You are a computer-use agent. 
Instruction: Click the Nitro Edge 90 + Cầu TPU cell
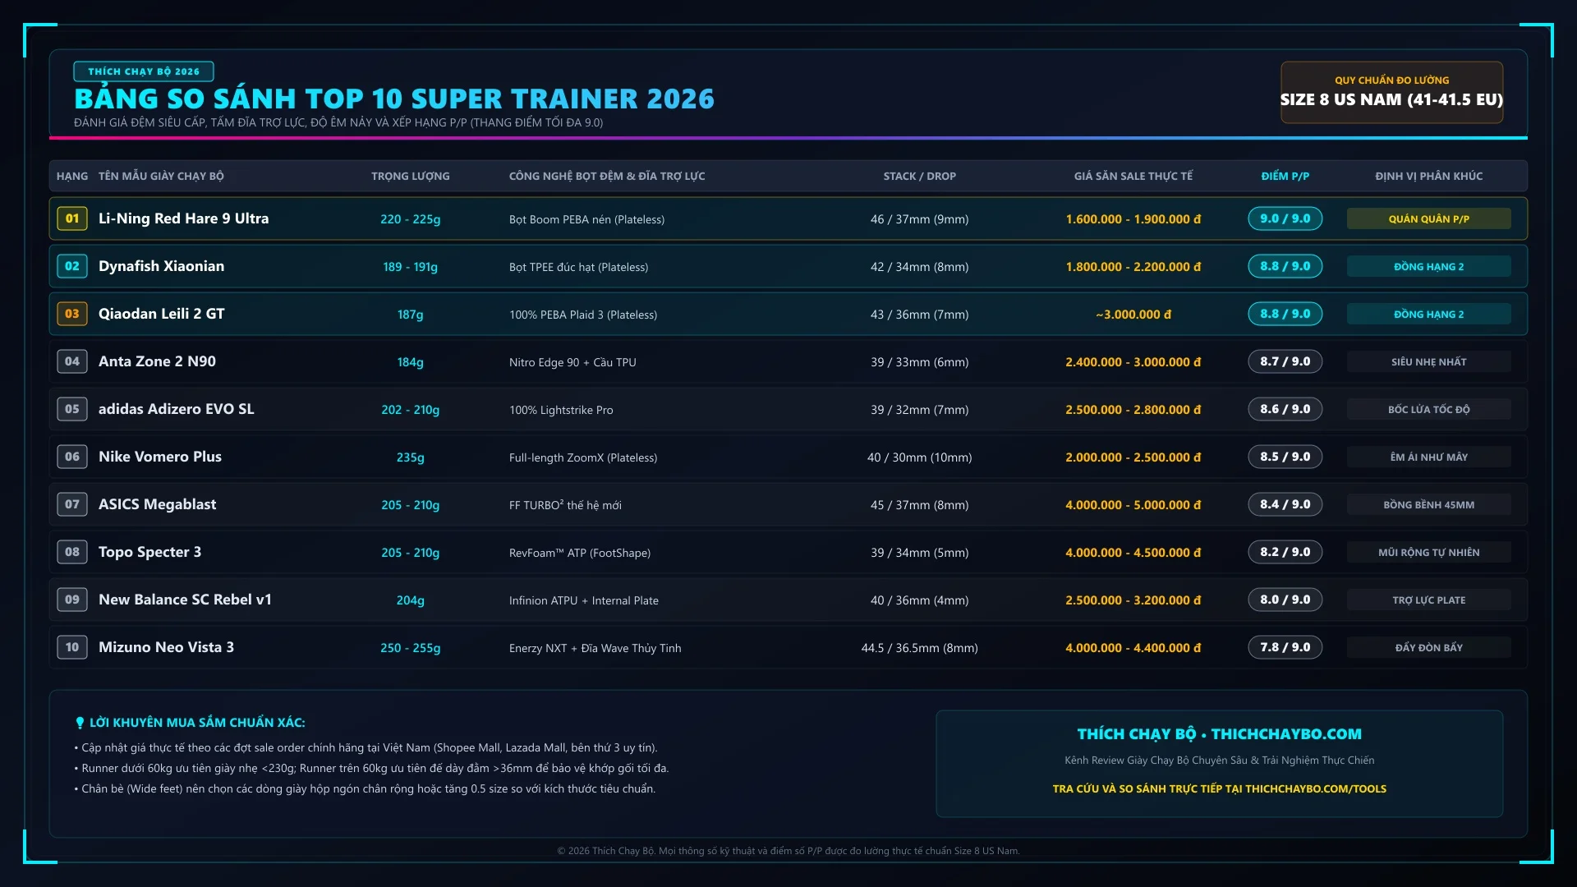[x=572, y=362]
